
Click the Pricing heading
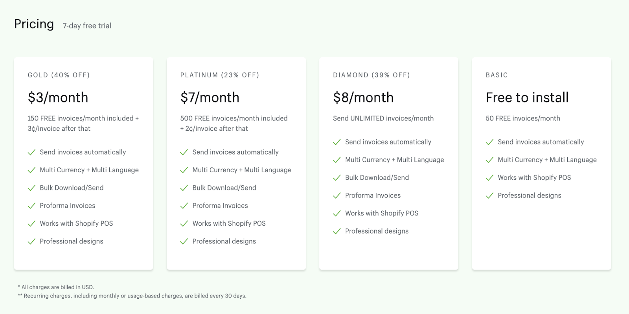pyautogui.click(x=34, y=24)
